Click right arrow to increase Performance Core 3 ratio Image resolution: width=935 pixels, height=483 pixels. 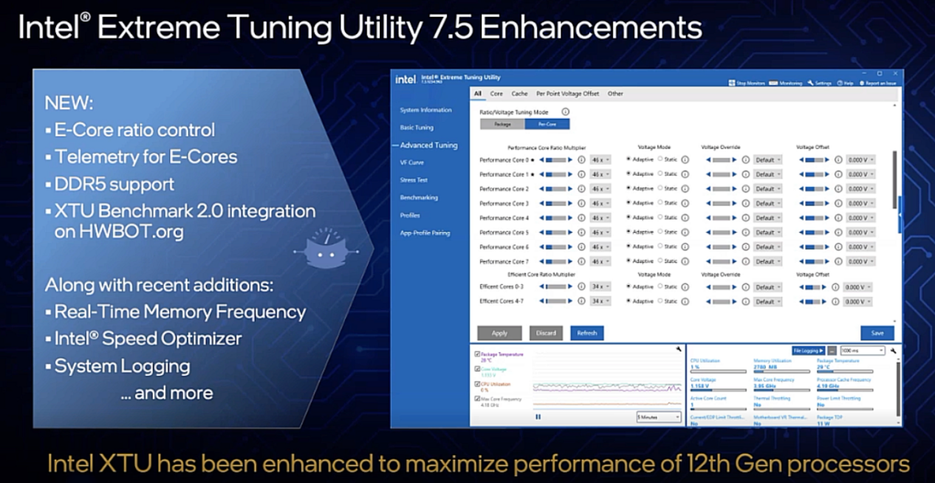(569, 203)
